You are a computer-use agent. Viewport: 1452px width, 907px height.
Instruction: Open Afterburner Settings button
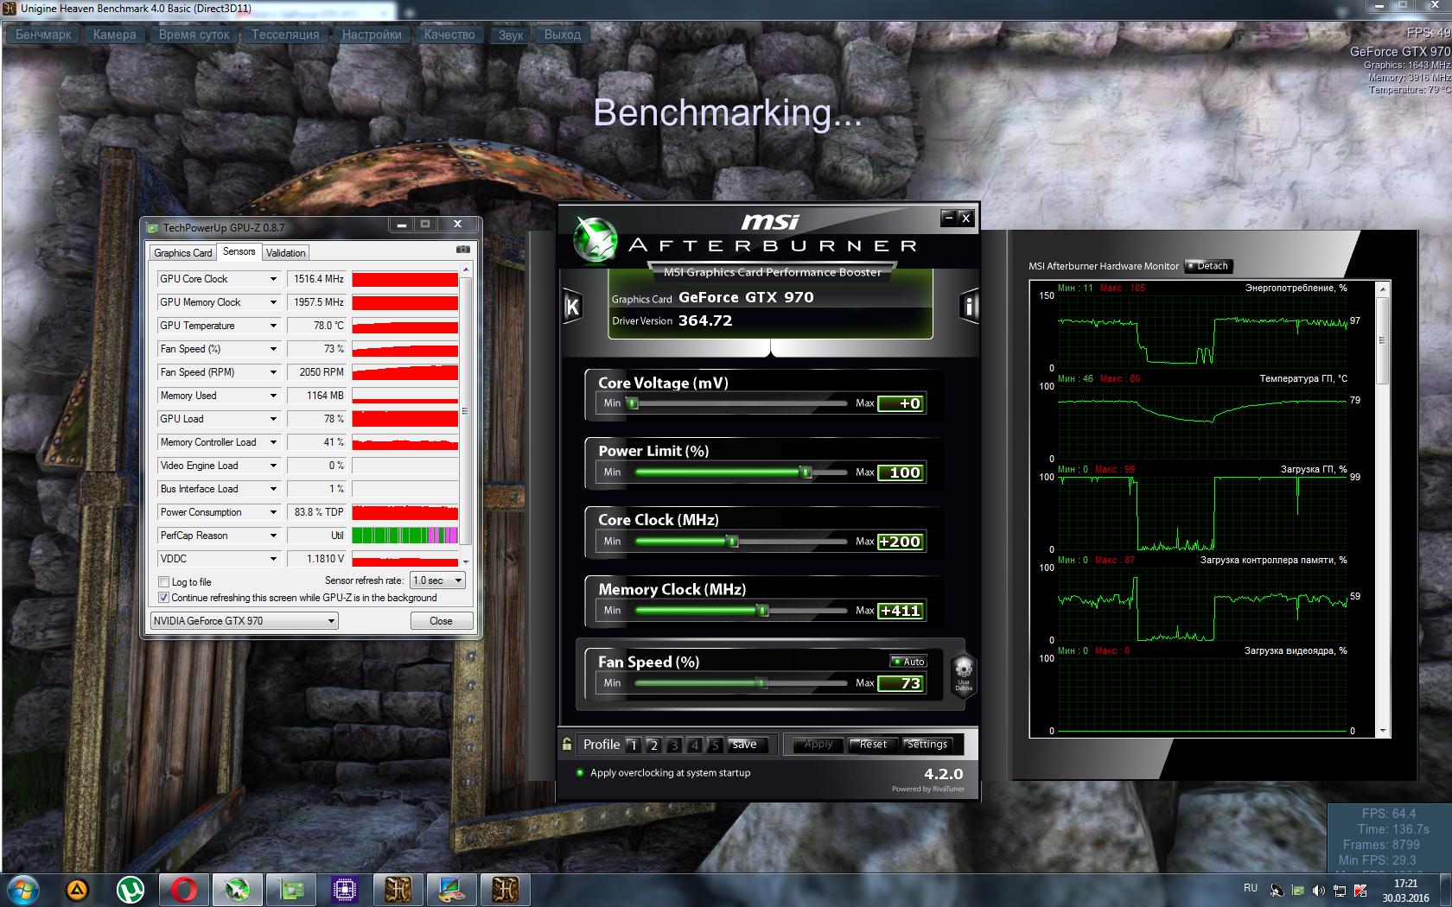pos(927,745)
